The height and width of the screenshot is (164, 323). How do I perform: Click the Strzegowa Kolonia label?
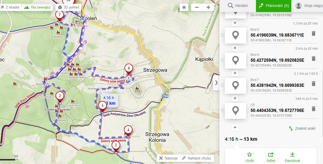click(157, 137)
